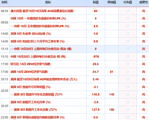The width and height of the screenshot is (149, 120).
Task: Click the 时间 column header
Action: (x=5, y=2)
